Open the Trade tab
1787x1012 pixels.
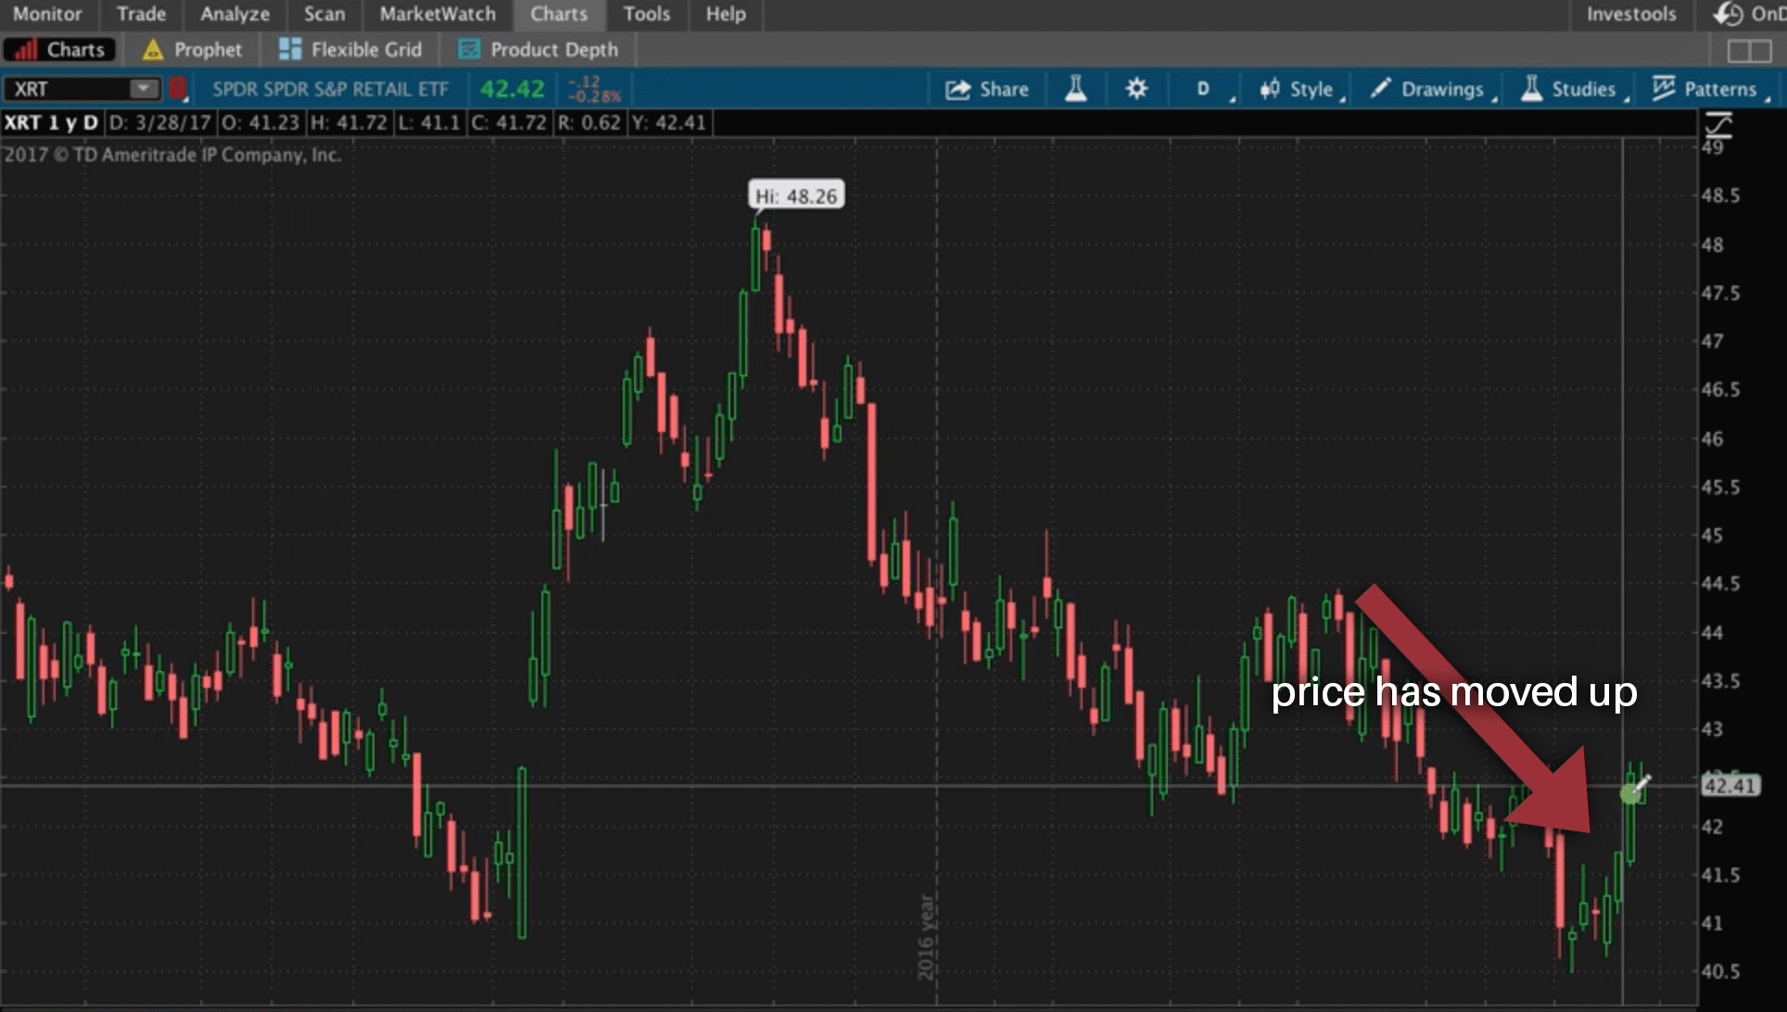141,14
